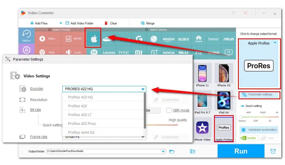
Task: Click the bit rate High quality slider
Action: pyautogui.click(x=162, y=125)
